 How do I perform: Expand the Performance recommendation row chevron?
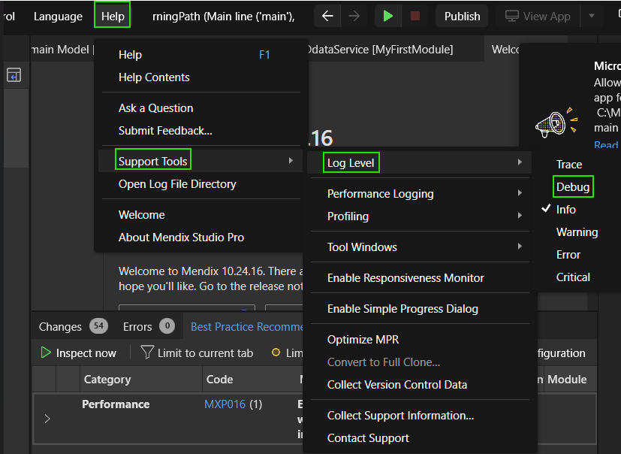point(47,419)
